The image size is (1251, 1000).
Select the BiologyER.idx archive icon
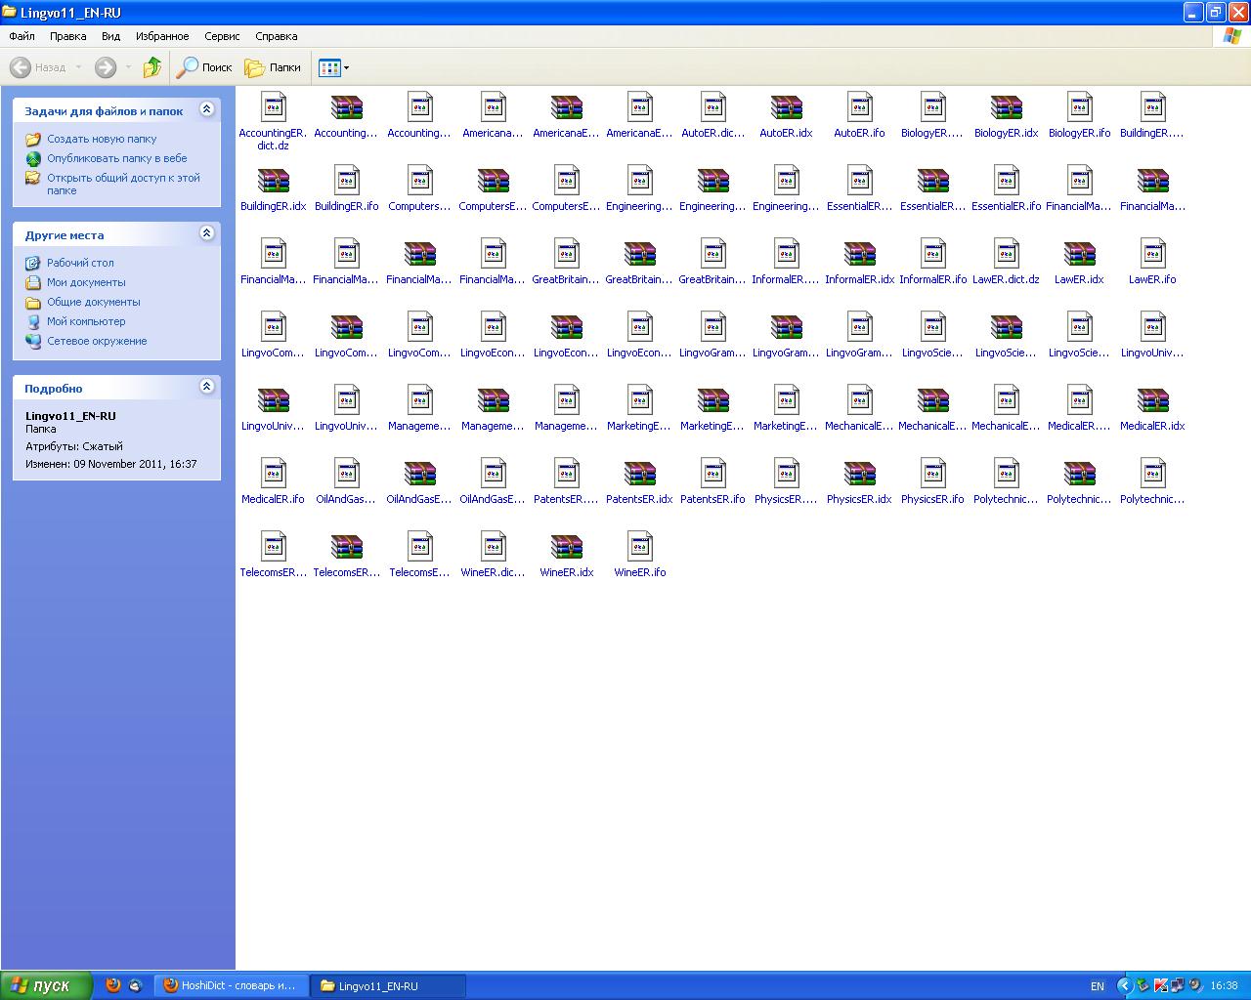[1006, 107]
